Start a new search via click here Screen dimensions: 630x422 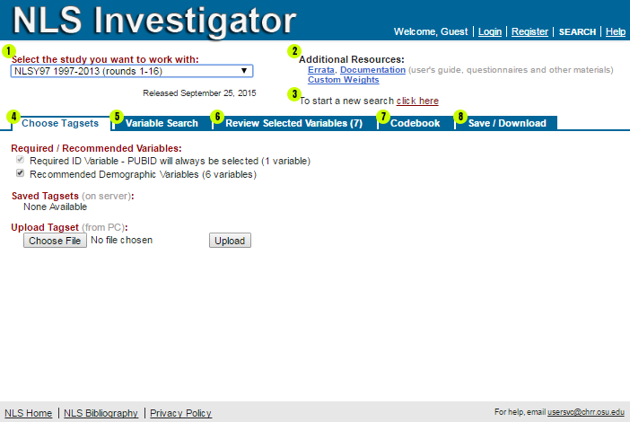point(417,101)
